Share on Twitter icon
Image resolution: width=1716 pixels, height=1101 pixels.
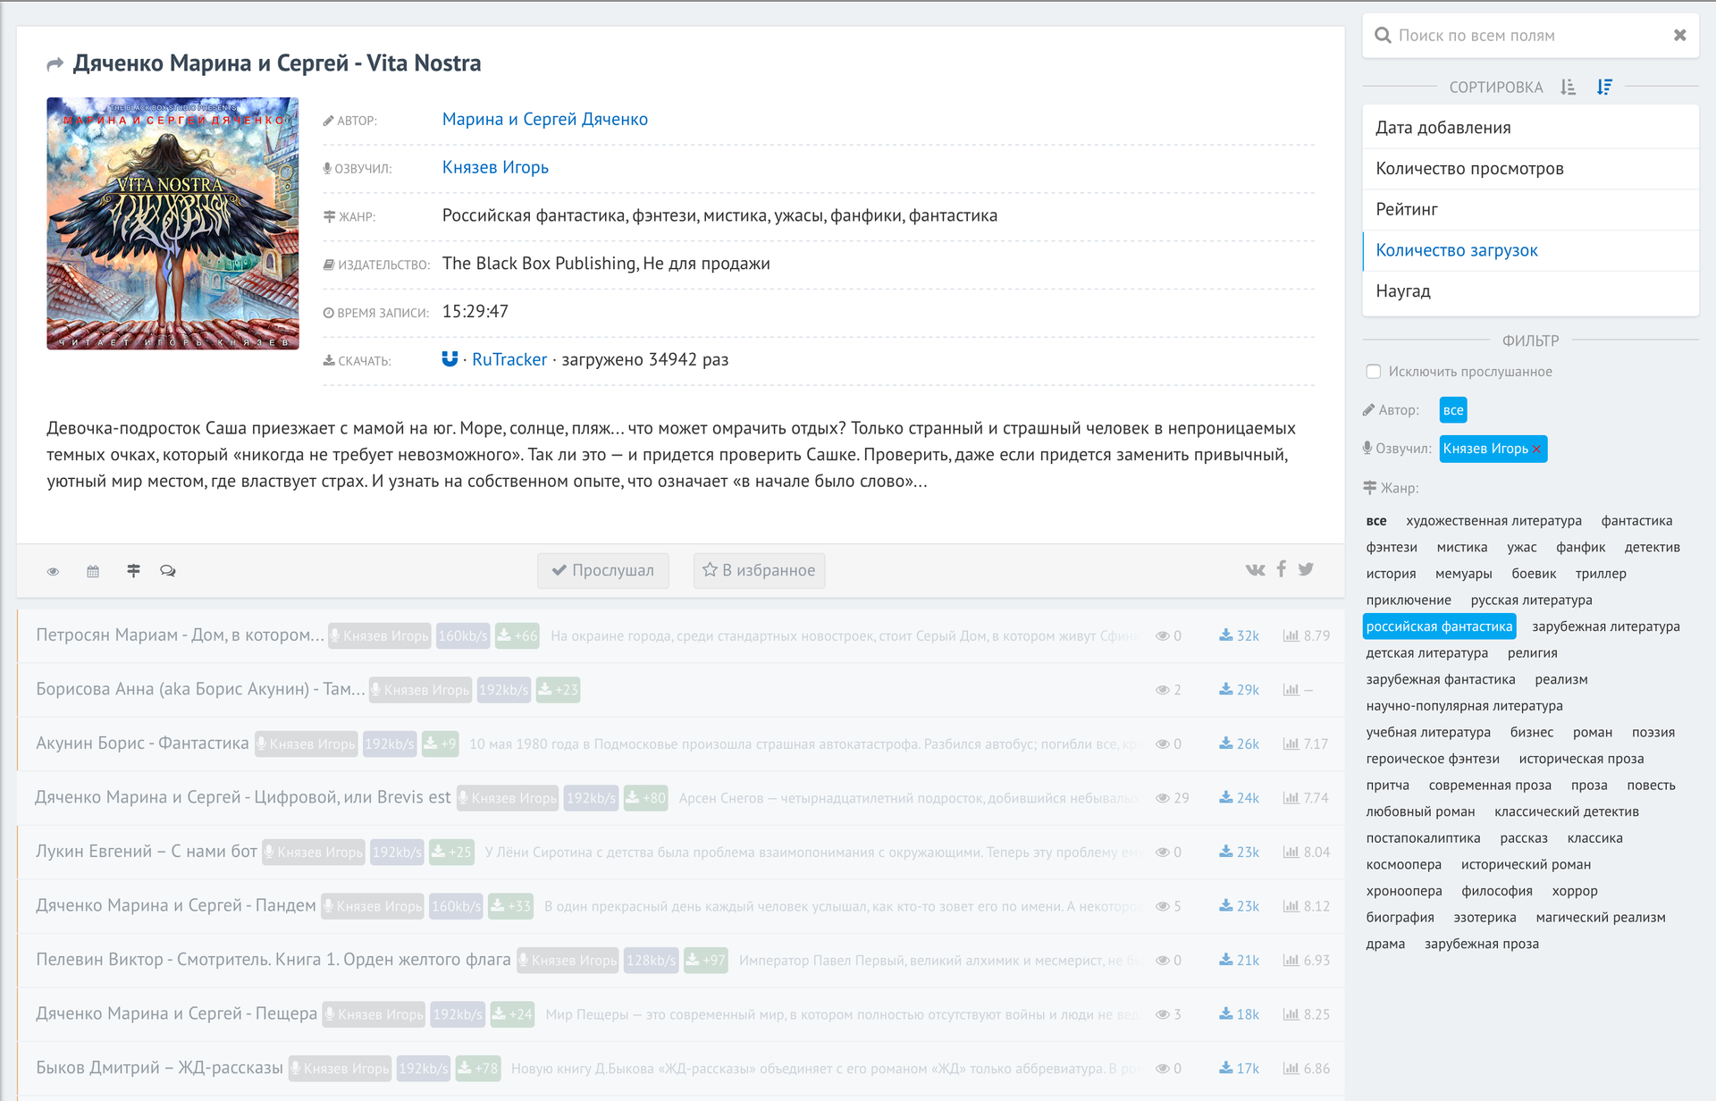coord(1306,569)
